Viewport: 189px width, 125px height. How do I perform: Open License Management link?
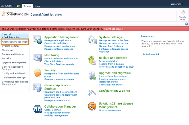(x=110, y=110)
